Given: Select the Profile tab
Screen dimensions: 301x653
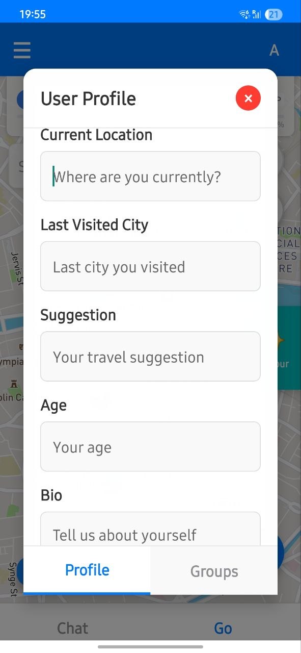Looking at the screenshot, I should pyautogui.click(x=87, y=571).
